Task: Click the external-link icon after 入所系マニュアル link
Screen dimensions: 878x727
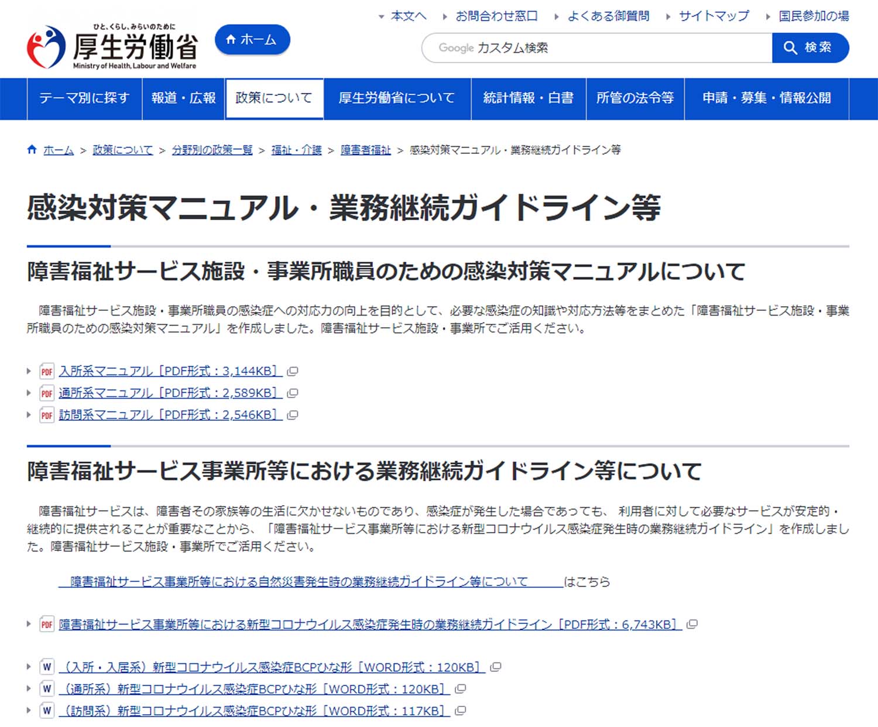Action: pyautogui.click(x=292, y=371)
